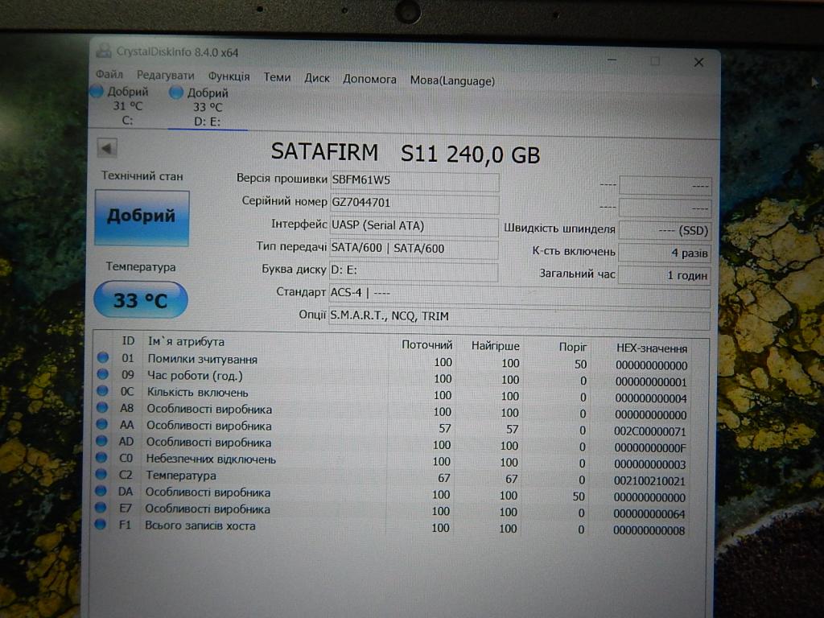Maximize the CrystalDiskInfo window
Viewport: 824px width, 618px height.
click(655, 61)
